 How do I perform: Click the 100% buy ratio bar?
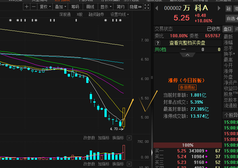188,145
